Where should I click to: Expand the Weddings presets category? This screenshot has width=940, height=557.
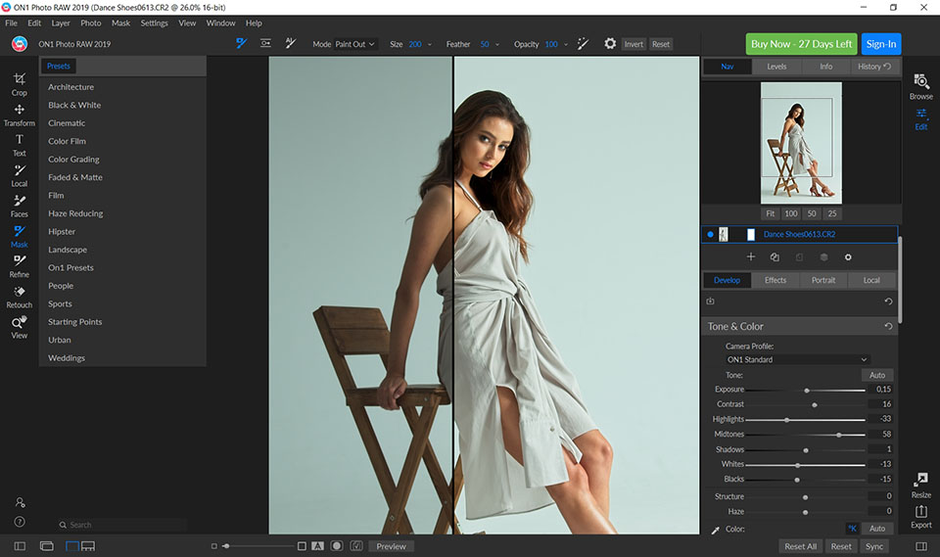tap(67, 358)
